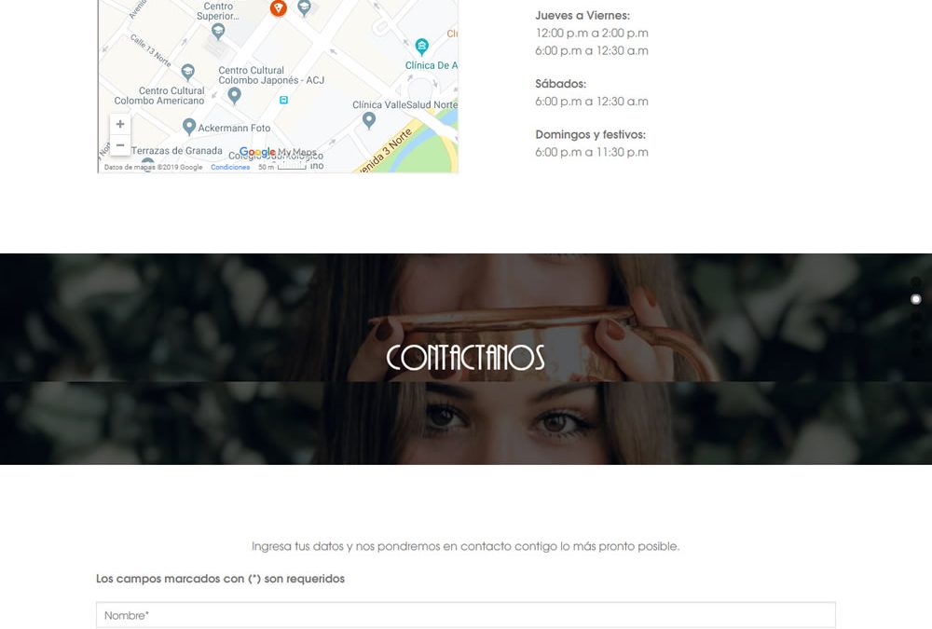Click the Centro Superior graduation cap marker
Image resolution: width=932 pixels, height=629 pixels.
[x=218, y=32]
